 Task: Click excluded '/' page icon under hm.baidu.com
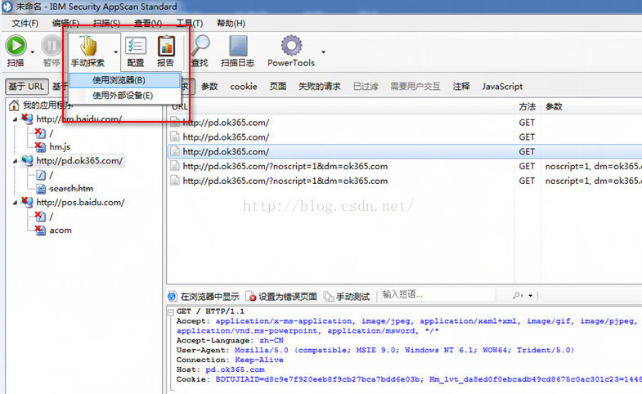40,133
